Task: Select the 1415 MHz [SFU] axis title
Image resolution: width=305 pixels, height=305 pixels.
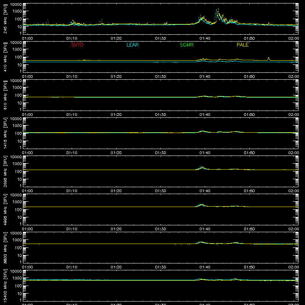Action: [5, 133]
